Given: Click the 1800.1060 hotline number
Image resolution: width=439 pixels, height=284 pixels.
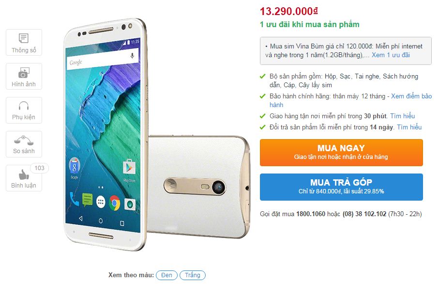Looking at the screenshot, I should tap(310, 214).
